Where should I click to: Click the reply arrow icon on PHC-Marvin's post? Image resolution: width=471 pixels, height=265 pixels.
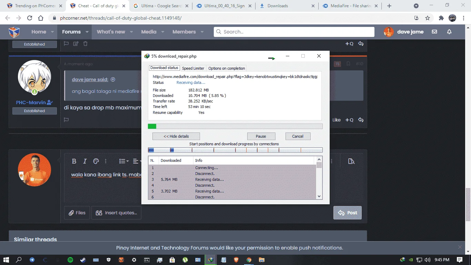tap(361, 120)
